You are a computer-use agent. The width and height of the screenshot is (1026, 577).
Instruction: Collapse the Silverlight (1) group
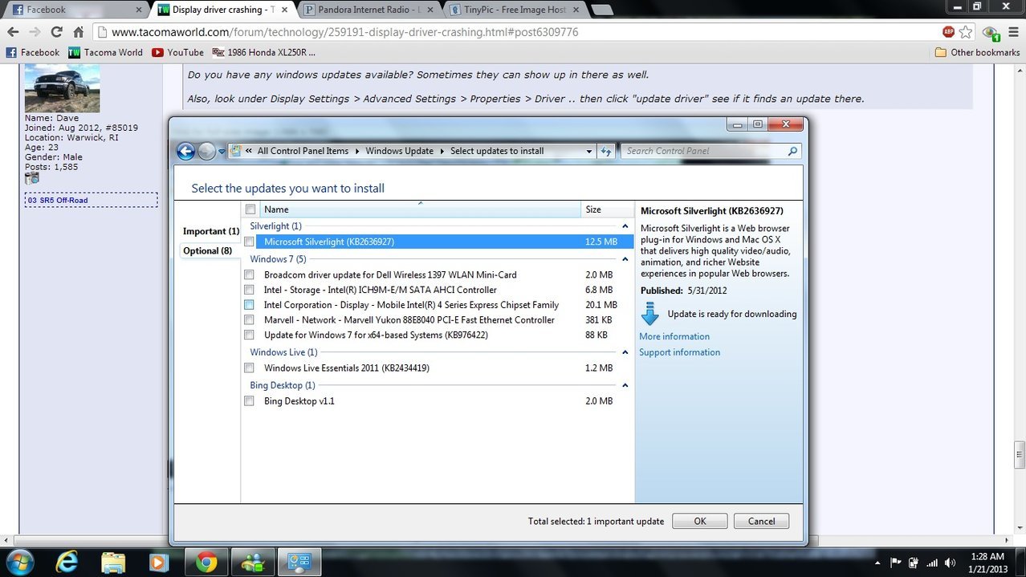click(625, 226)
